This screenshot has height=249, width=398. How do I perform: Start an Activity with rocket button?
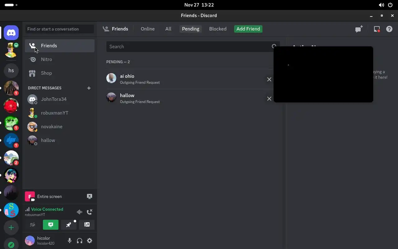69,225
